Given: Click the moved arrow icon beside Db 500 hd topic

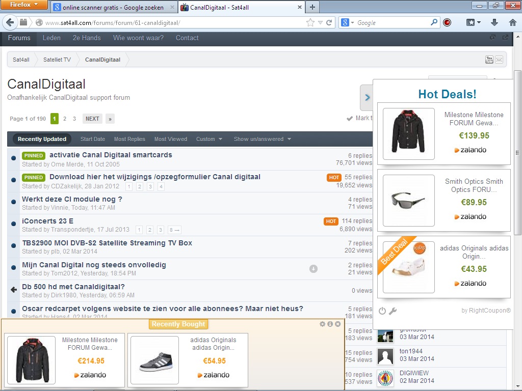Looking at the screenshot, I should click(x=14, y=290).
